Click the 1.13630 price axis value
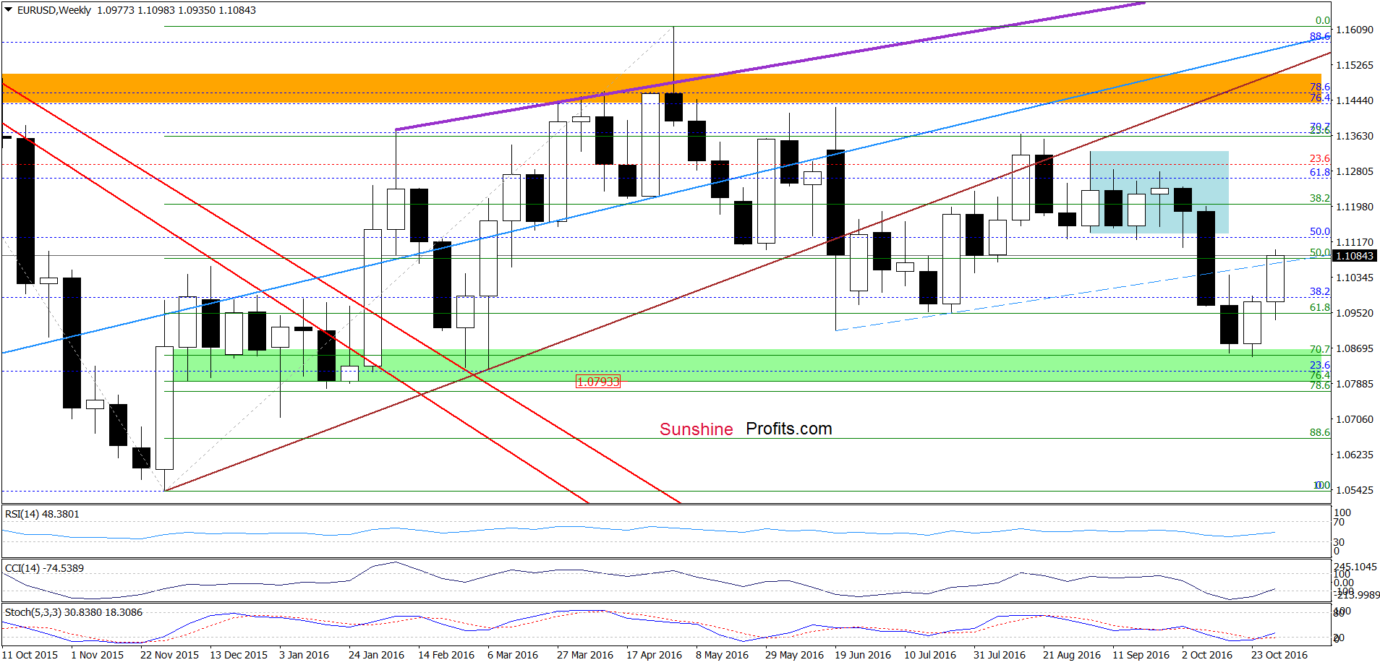Screen dimensions: 1380x665 click(1354, 136)
